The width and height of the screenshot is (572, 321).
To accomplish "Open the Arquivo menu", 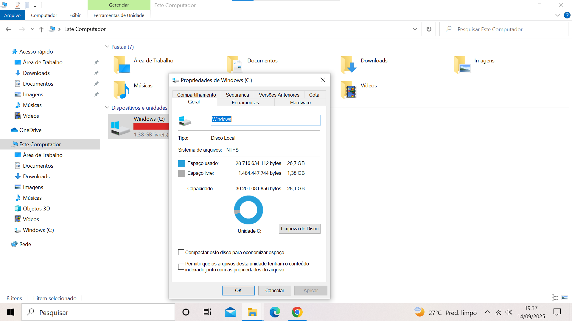I will [13, 15].
